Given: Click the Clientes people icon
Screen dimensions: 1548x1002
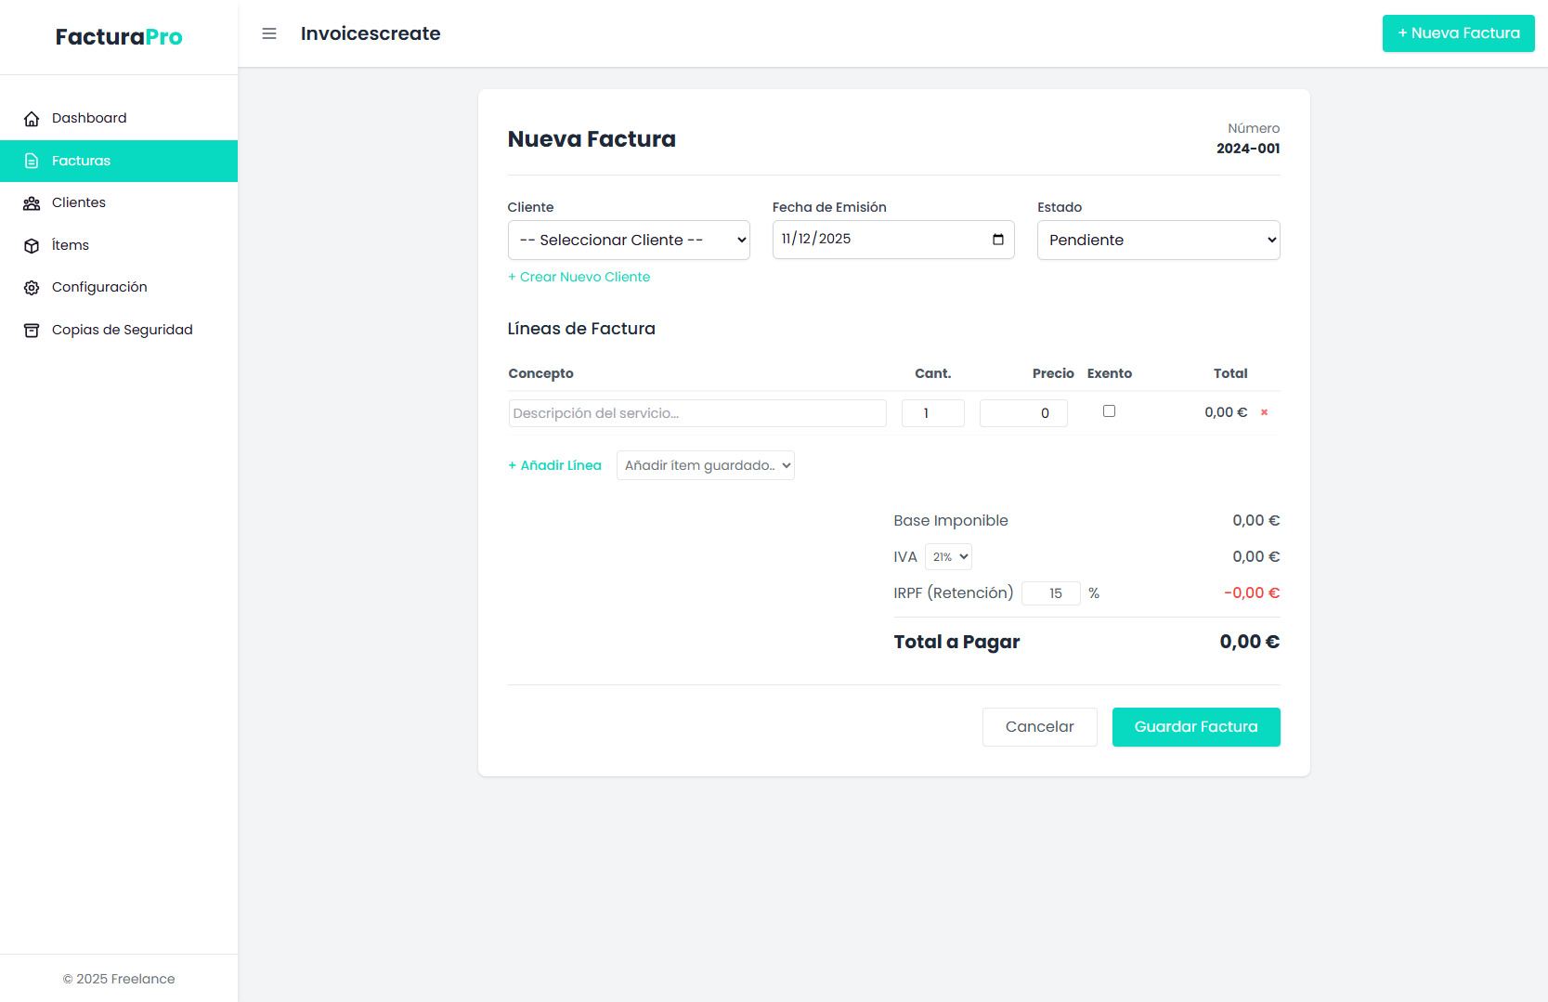Looking at the screenshot, I should 32,203.
